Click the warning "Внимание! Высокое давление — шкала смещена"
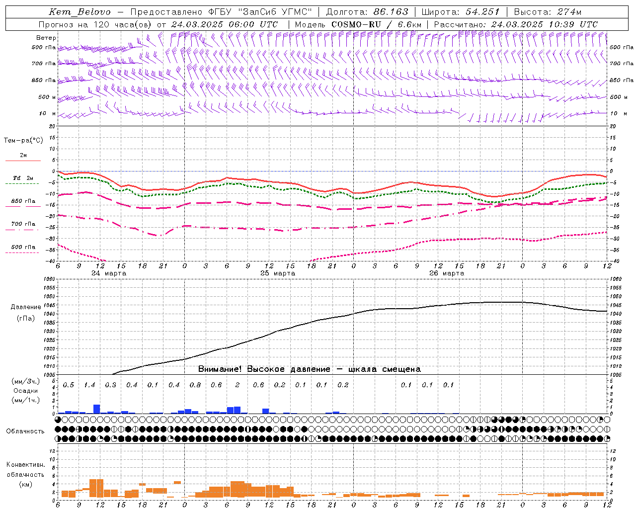636x509 pixels. tap(309, 369)
